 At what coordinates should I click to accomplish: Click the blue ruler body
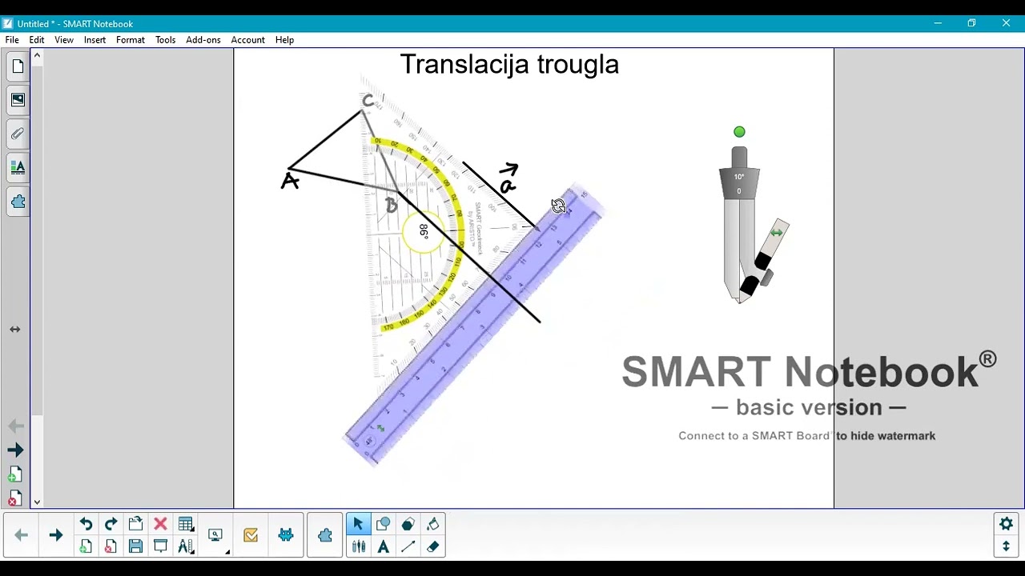(x=472, y=326)
